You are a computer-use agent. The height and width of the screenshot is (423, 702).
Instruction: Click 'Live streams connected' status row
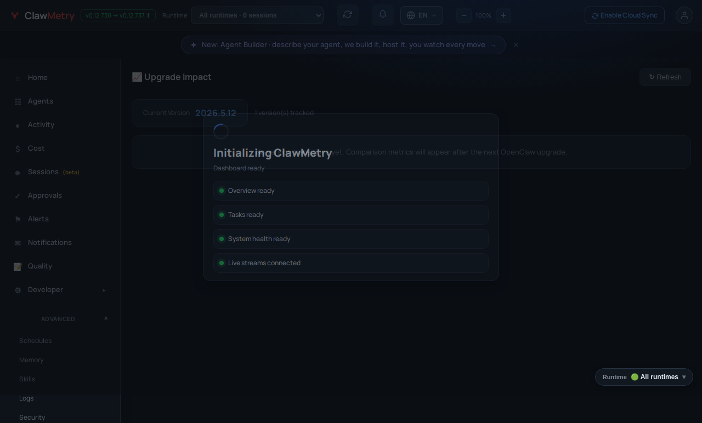click(351, 263)
